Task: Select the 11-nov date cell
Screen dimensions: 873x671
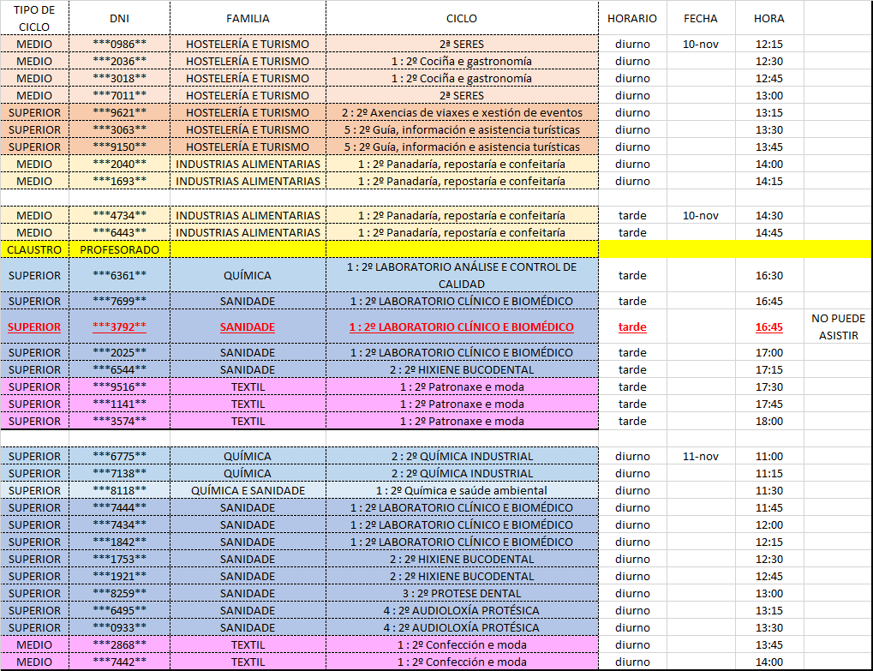Action: (700, 456)
